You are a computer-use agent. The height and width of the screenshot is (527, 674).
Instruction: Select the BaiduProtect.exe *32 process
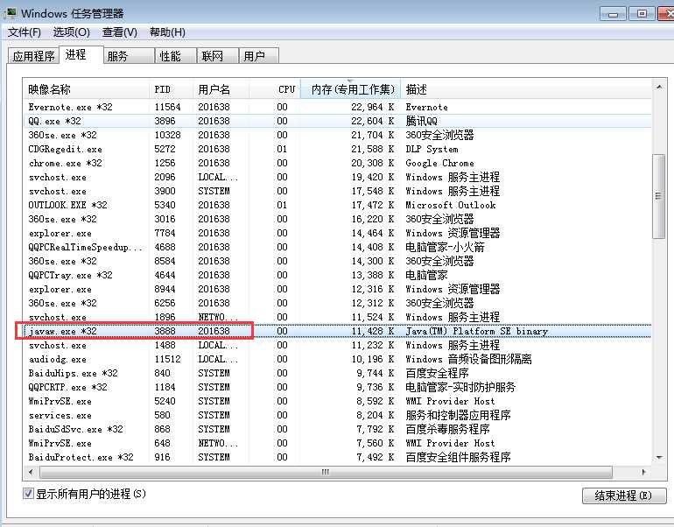(337, 457)
